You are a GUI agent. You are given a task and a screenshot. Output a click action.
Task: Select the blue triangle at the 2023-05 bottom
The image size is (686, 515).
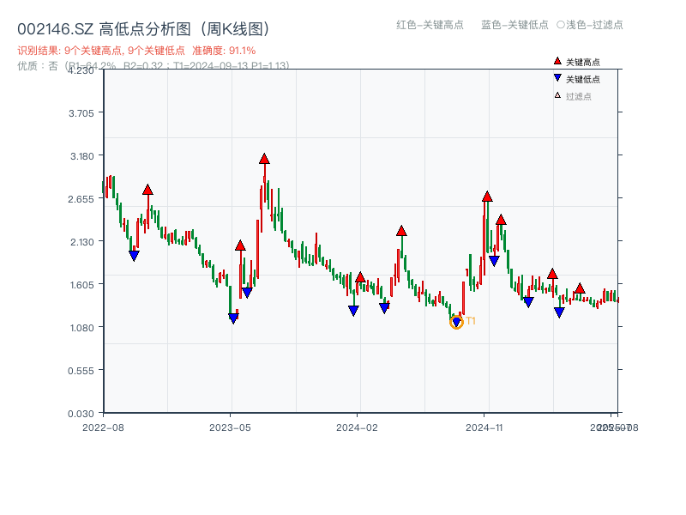232,318
